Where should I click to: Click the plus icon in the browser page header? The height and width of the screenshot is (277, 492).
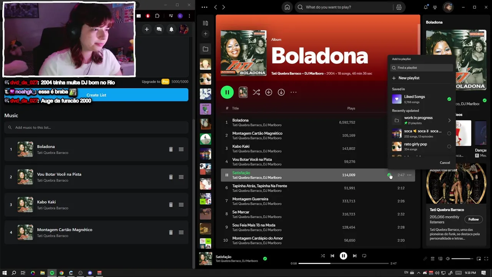[x=146, y=29]
